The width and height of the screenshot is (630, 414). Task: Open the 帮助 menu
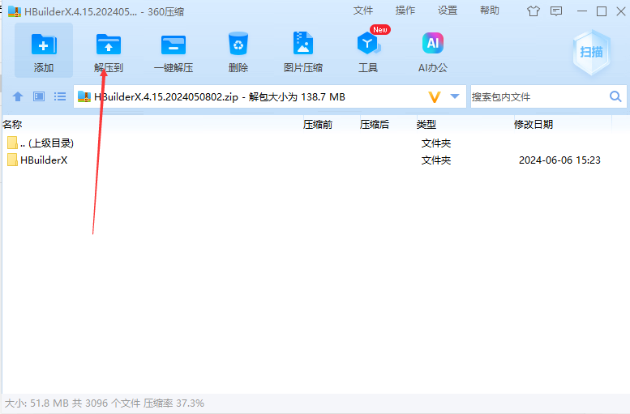tap(490, 11)
